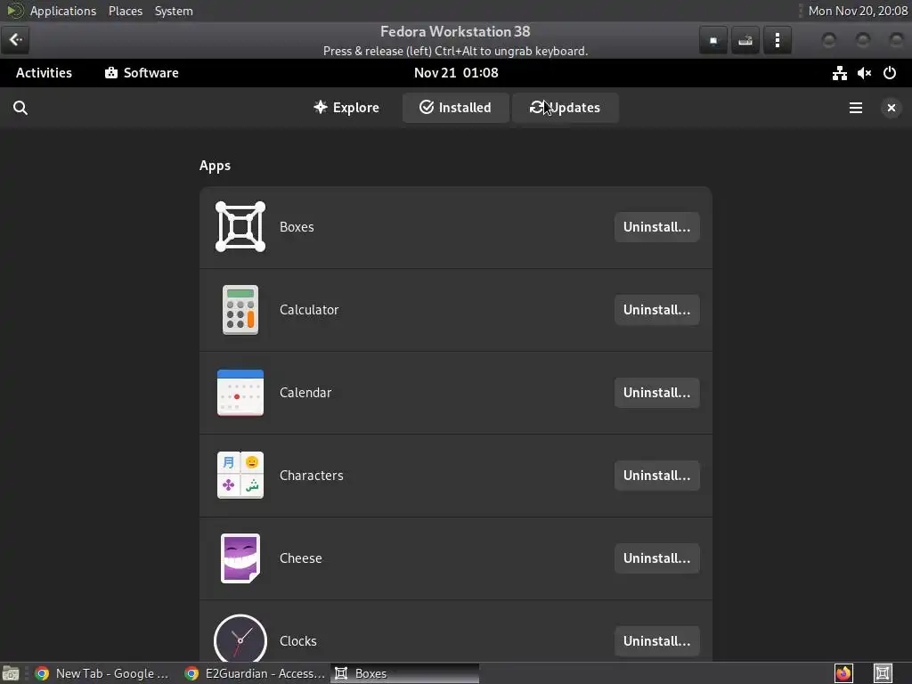Click the Clocks app icon
The height and width of the screenshot is (684, 912).
click(x=240, y=638)
